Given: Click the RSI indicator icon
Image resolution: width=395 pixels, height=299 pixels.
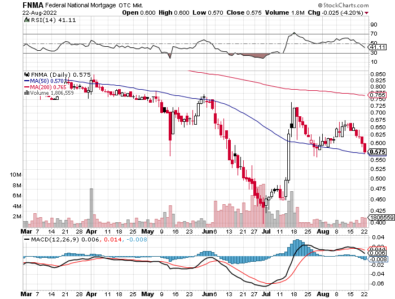Looking at the screenshot, I should click(27, 20).
